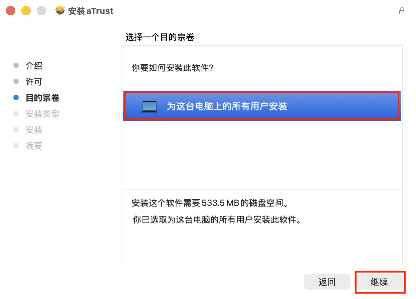This screenshot has height=299, width=416.
Task: Click the bullet beside 安装类型
Action: (x=16, y=113)
